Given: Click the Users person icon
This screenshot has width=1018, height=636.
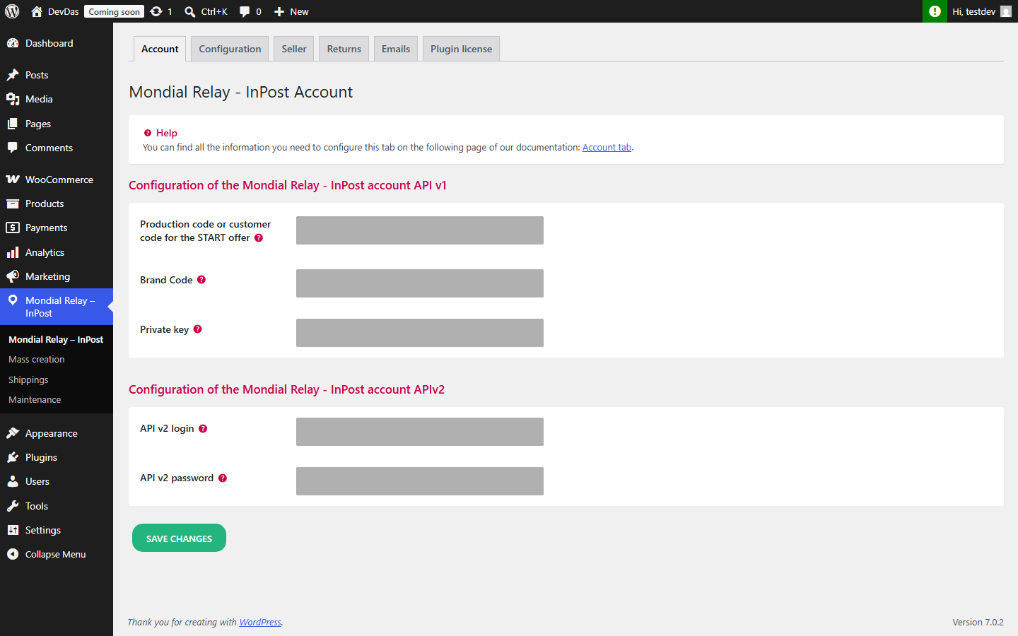Looking at the screenshot, I should pos(13,481).
